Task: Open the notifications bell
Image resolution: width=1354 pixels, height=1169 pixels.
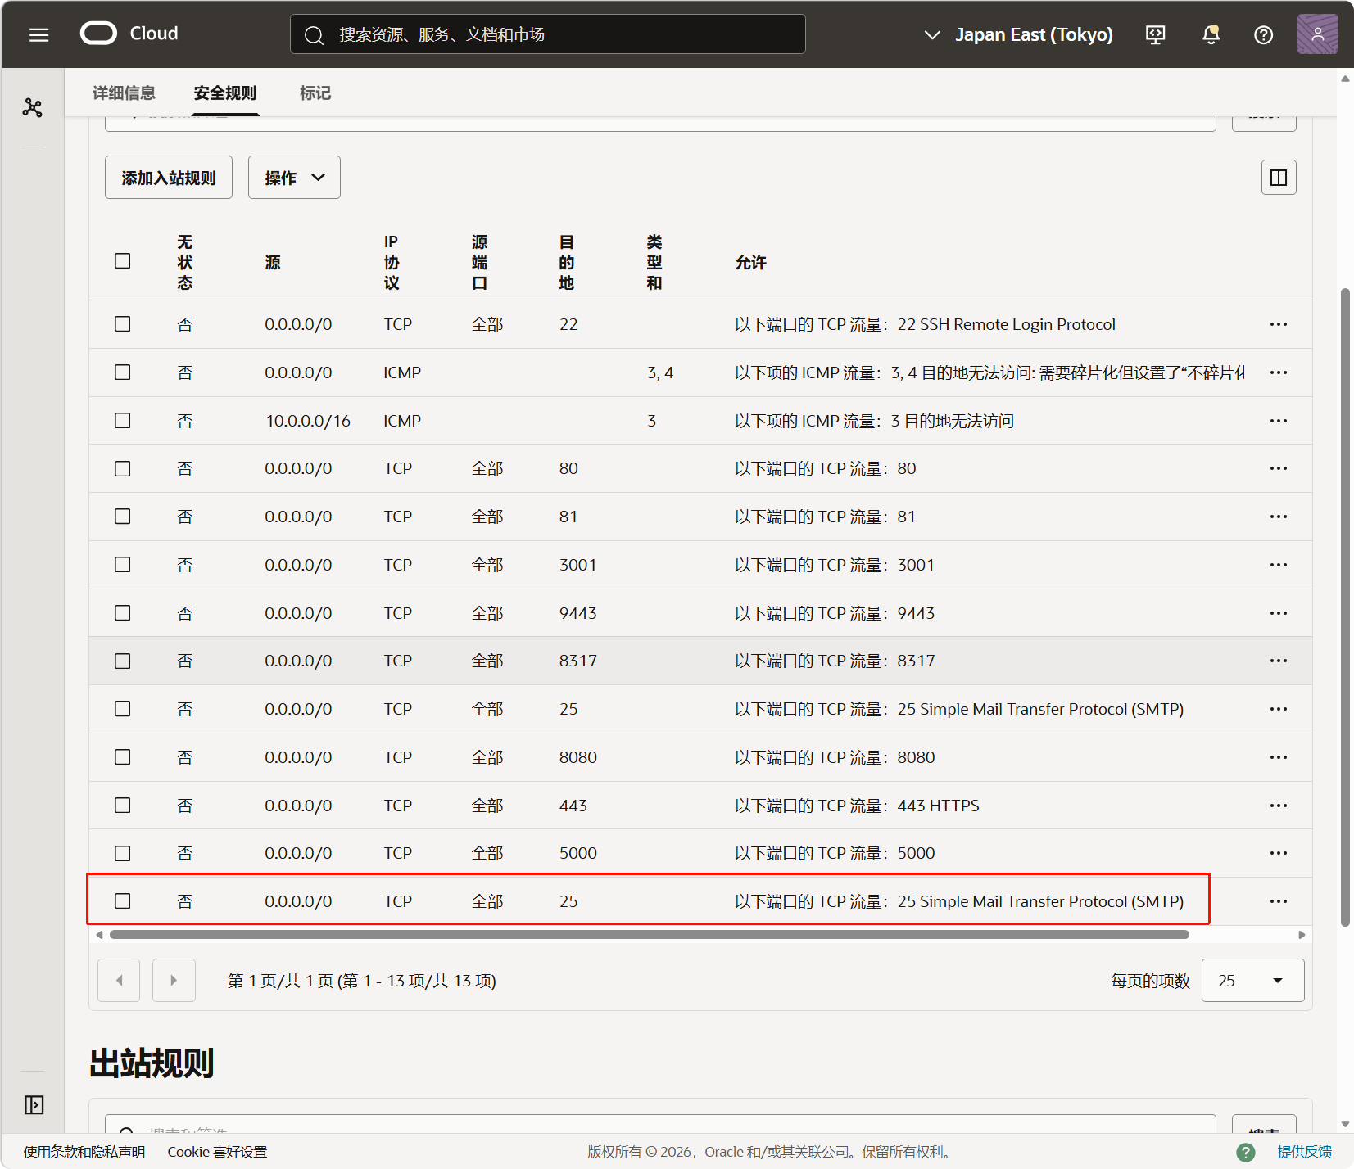Action: [x=1211, y=34]
